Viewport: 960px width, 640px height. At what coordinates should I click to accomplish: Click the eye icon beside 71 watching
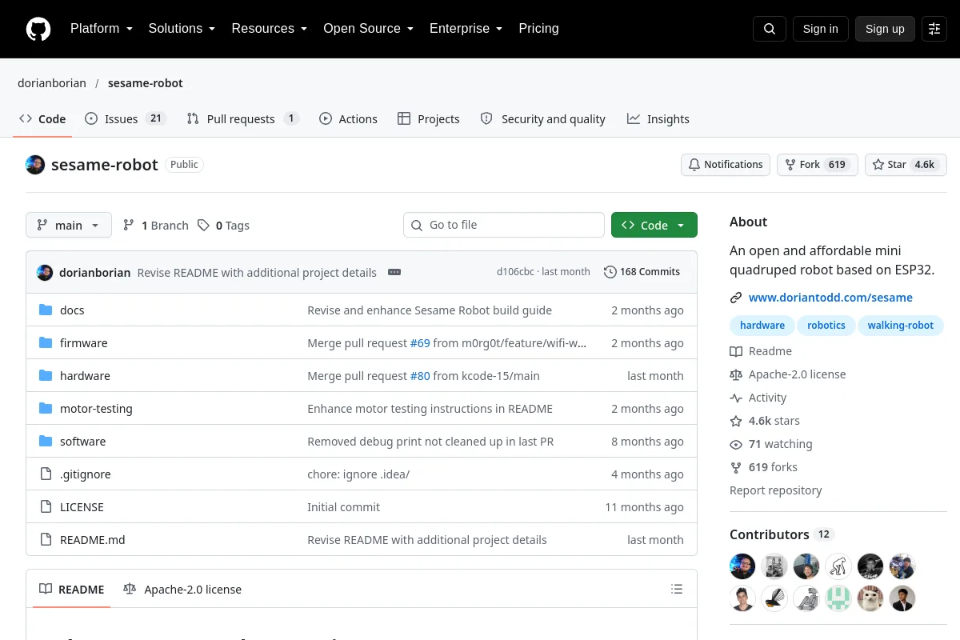click(x=736, y=444)
